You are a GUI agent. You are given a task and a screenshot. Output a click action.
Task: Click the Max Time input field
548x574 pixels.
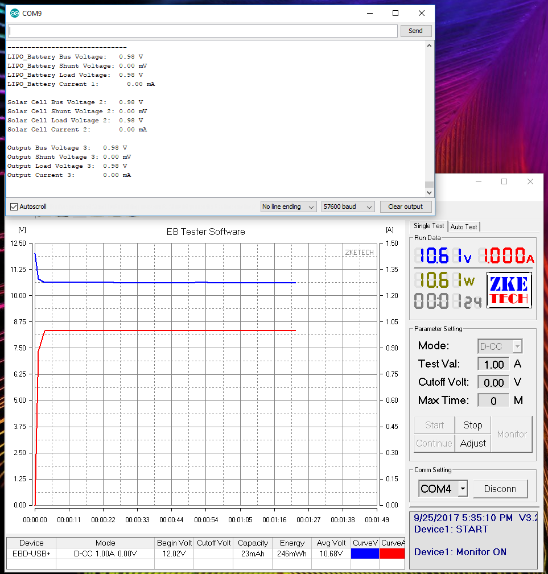(x=493, y=401)
